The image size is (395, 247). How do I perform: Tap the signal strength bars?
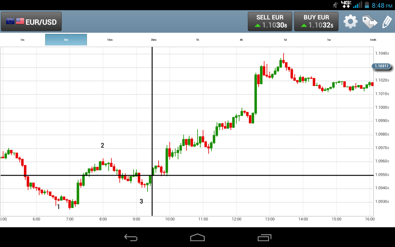pyautogui.click(x=357, y=5)
